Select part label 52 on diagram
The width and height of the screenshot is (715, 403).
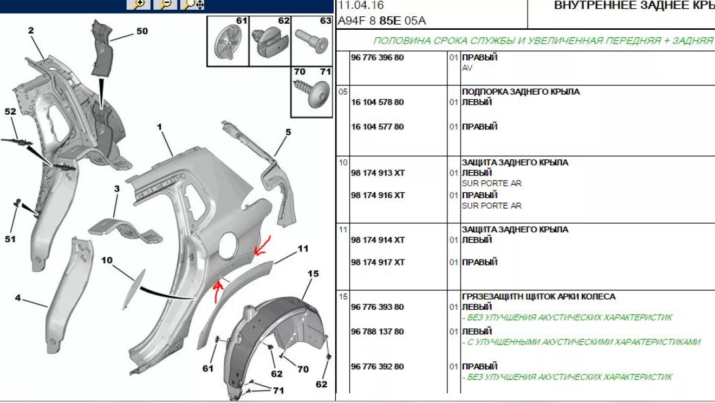pos(10,111)
